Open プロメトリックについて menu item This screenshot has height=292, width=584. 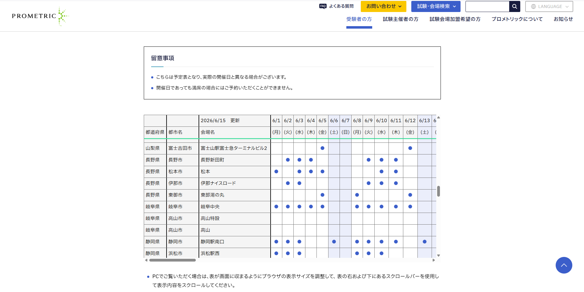[517, 19]
